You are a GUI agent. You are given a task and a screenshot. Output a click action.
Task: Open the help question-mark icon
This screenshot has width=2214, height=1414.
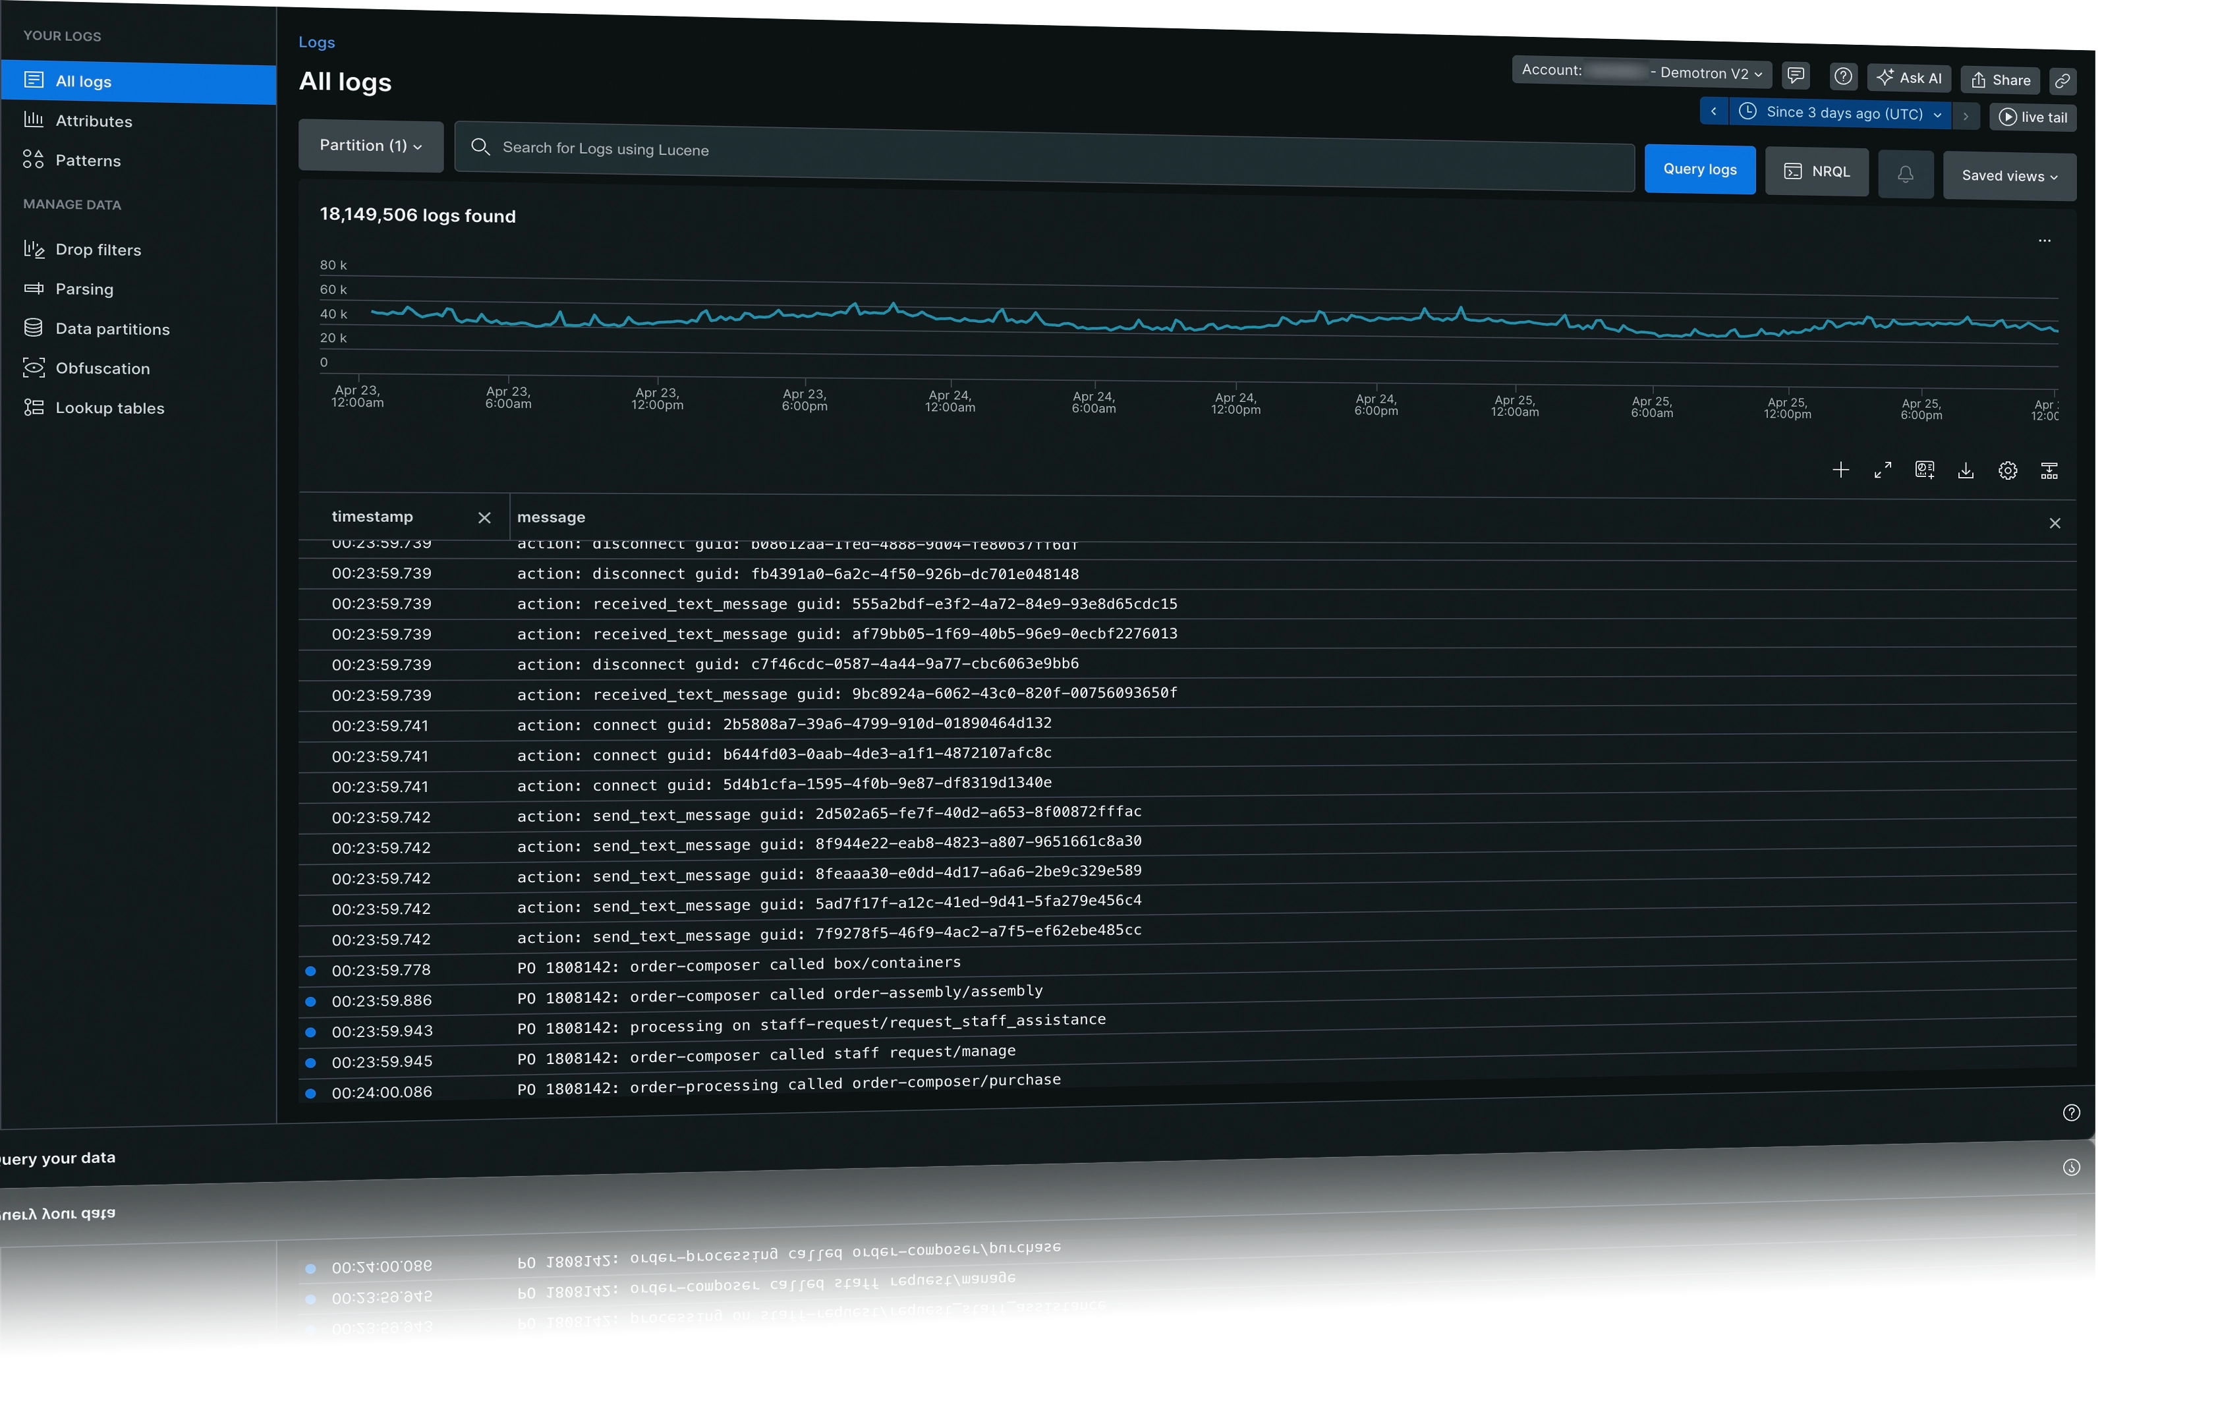1842,76
